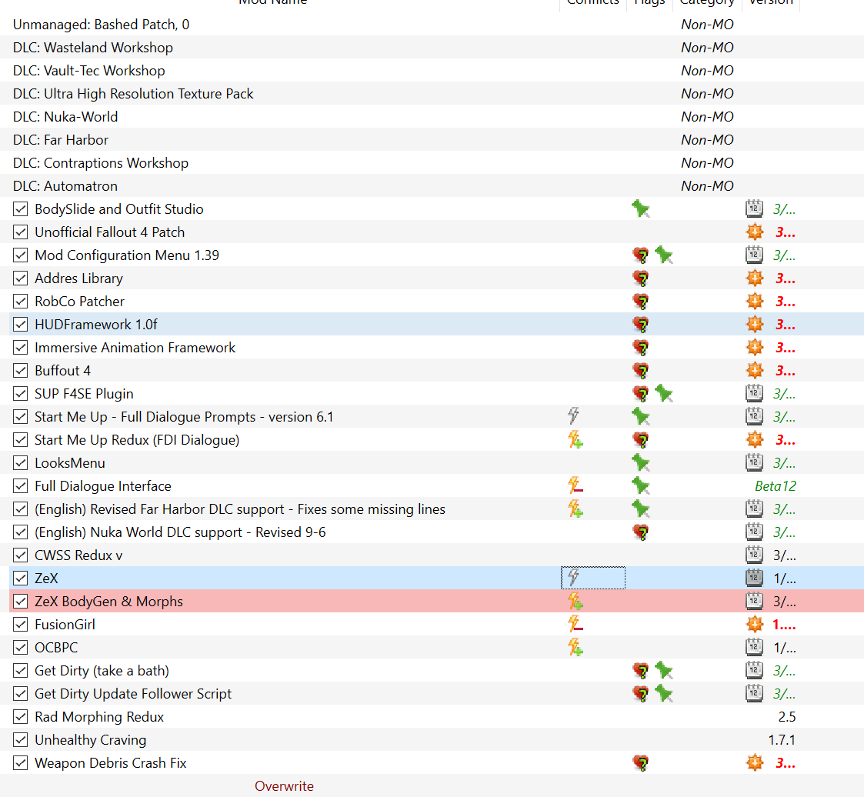The height and width of the screenshot is (807, 864).
Task: Click Non-MO category on DLC: Contraptions Workshop row
Action: (707, 163)
